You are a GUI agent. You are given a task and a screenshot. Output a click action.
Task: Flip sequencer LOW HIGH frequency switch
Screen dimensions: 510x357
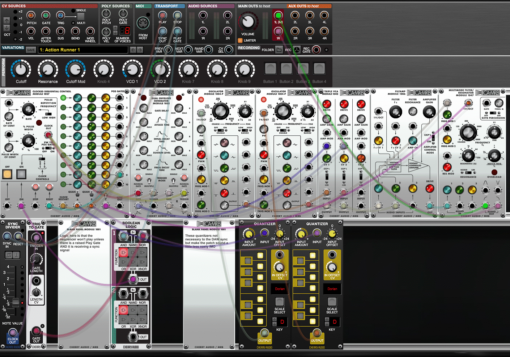pos(48,114)
